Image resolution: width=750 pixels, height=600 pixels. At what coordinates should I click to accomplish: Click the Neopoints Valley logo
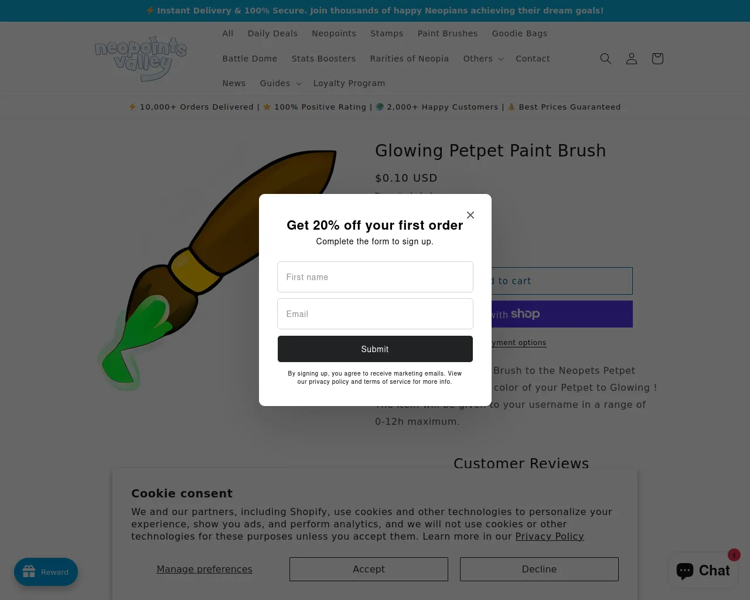pos(141,59)
